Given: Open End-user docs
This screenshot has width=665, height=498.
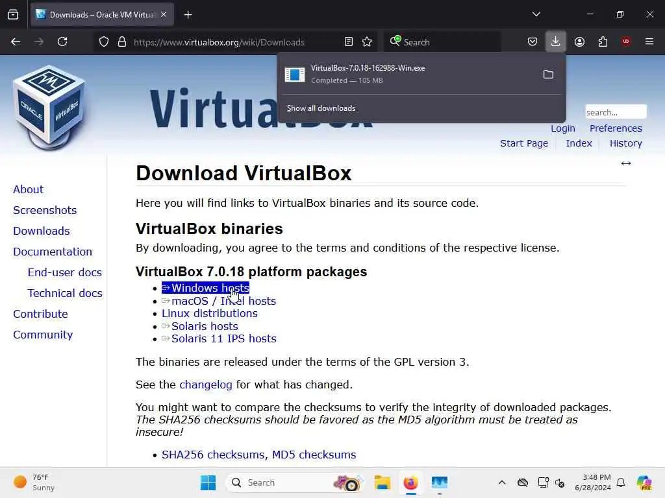Looking at the screenshot, I should pyautogui.click(x=64, y=272).
